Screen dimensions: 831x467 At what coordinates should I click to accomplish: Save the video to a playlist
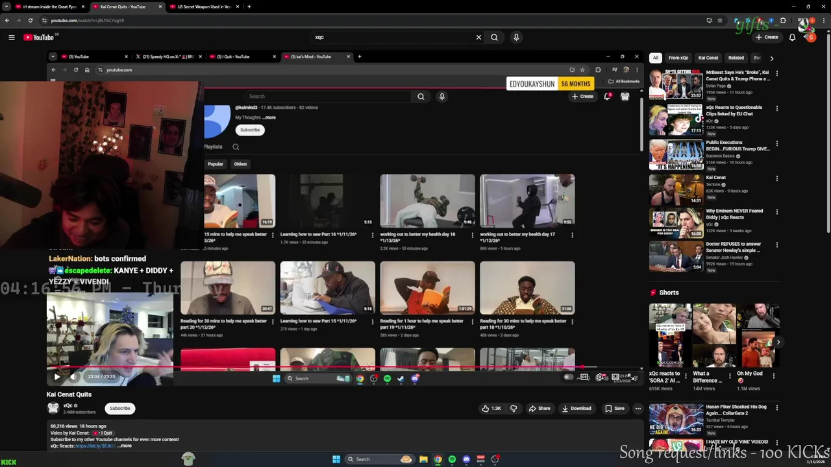614,409
